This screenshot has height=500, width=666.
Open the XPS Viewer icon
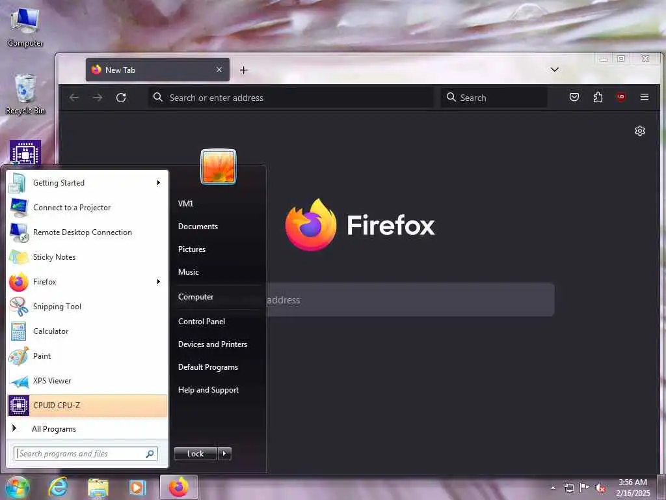19,381
